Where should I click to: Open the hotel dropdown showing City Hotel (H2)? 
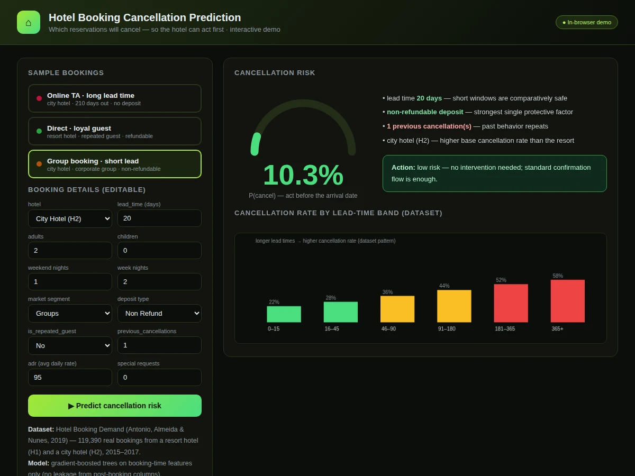[x=70, y=218]
